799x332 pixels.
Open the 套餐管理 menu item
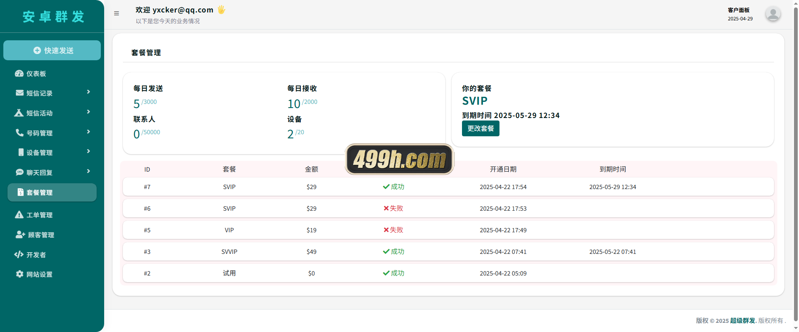(52, 192)
